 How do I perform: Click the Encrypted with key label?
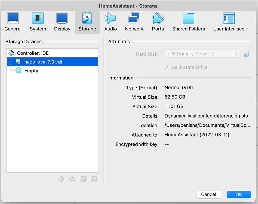(137, 144)
